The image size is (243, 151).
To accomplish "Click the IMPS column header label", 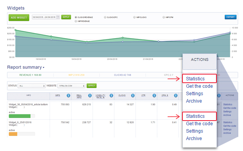I will [x=58, y=96].
